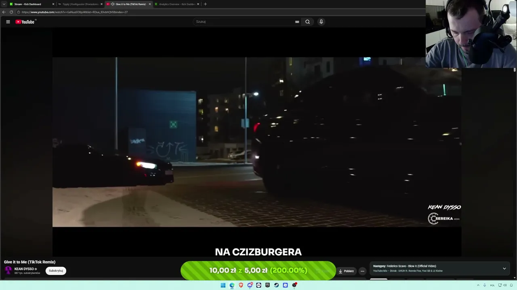Open the three-dot more actions menu
The height and width of the screenshot is (290, 517).
(x=362, y=271)
